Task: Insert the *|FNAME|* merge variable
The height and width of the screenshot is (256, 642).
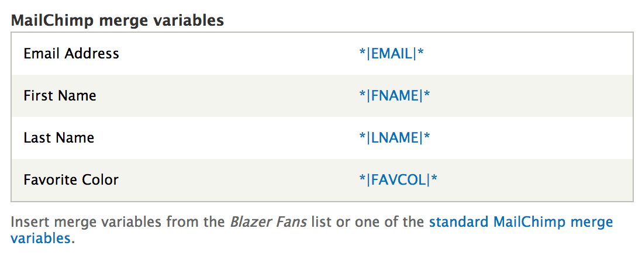Action: click(395, 96)
